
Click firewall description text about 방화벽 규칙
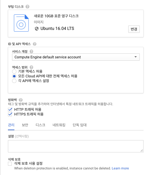[60, 104]
